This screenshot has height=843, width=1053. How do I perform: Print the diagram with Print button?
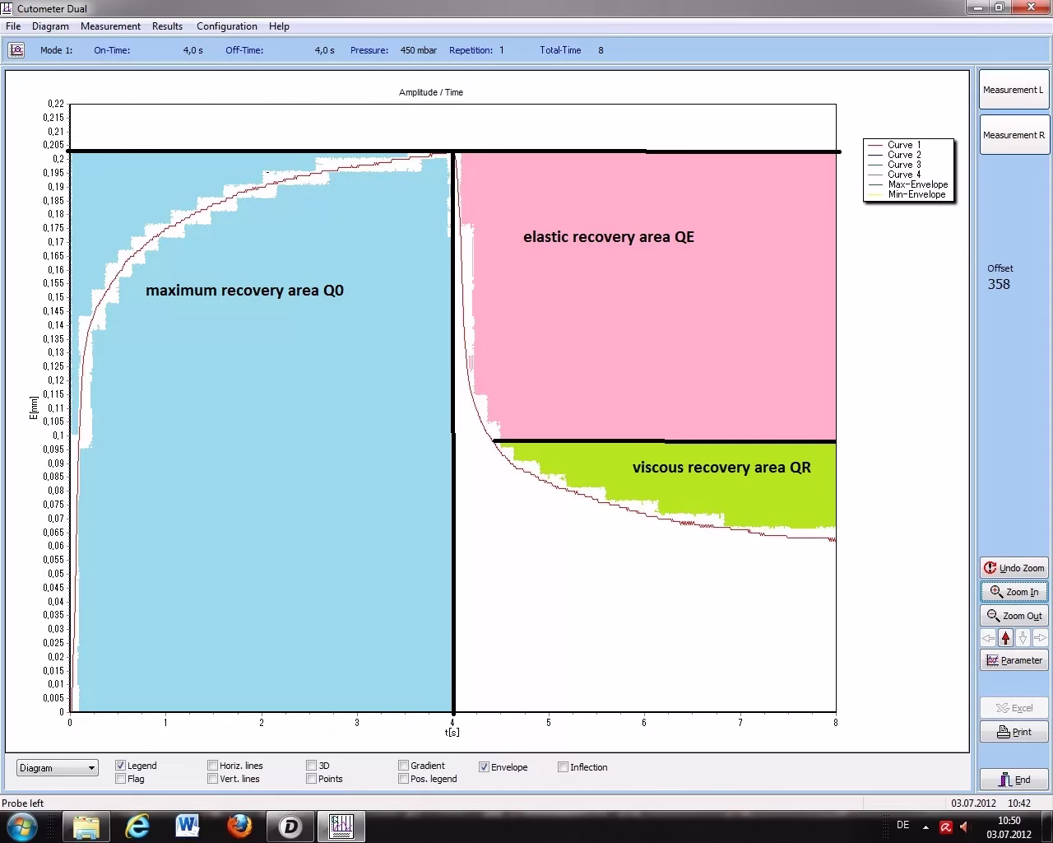coord(1014,732)
